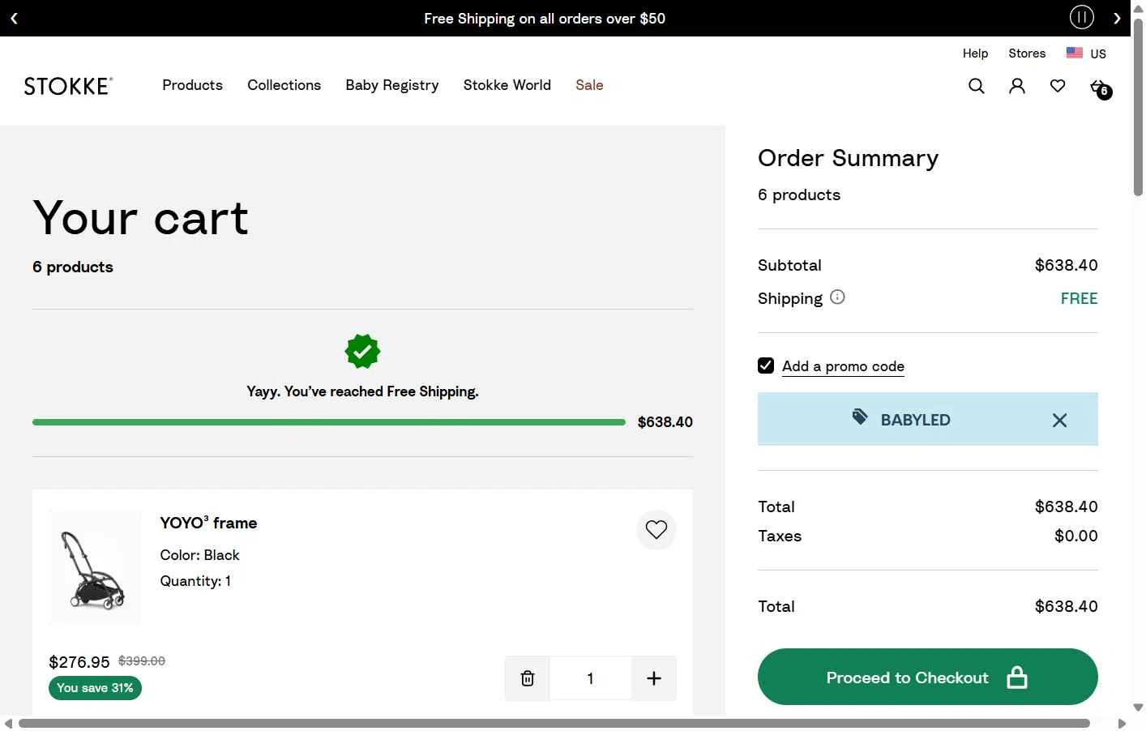The image size is (1146, 731).
Task: Open the wishlist heart in header
Action: [1058, 86]
